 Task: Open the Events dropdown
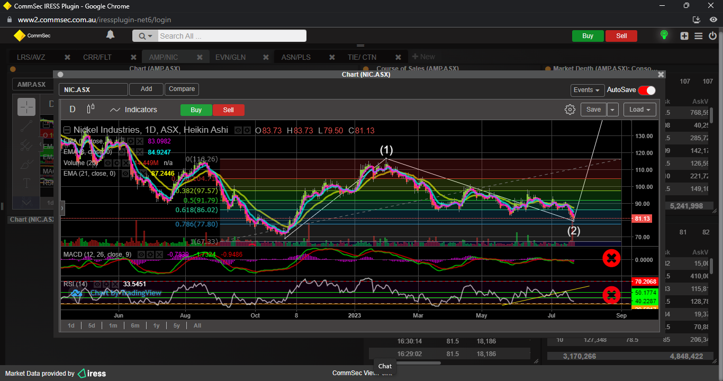click(588, 90)
